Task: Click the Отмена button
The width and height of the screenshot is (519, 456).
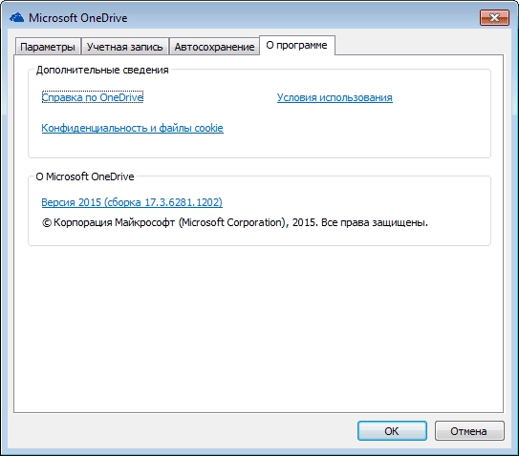Action: [469, 431]
